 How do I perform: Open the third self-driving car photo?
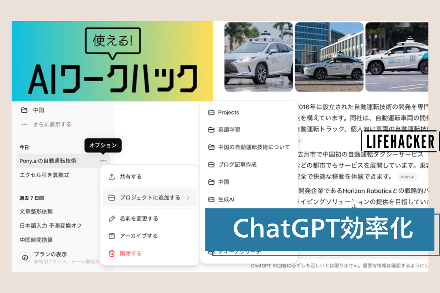pos(397,57)
